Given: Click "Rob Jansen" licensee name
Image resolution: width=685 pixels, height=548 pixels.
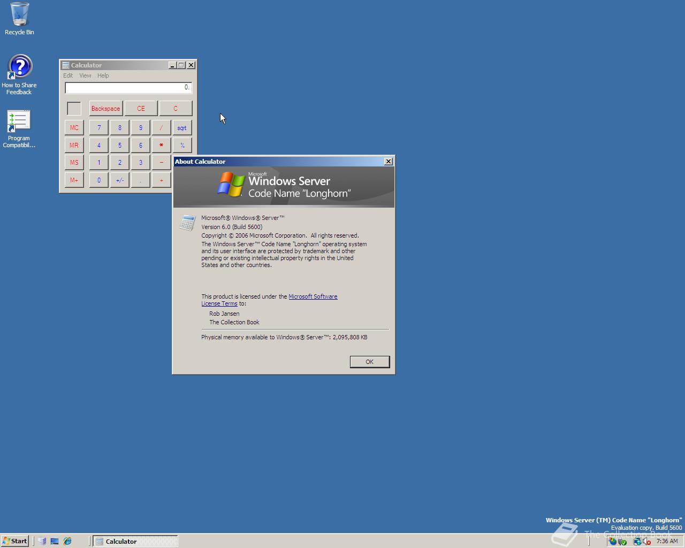Looking at the screenshot, I should pos(224,314).
